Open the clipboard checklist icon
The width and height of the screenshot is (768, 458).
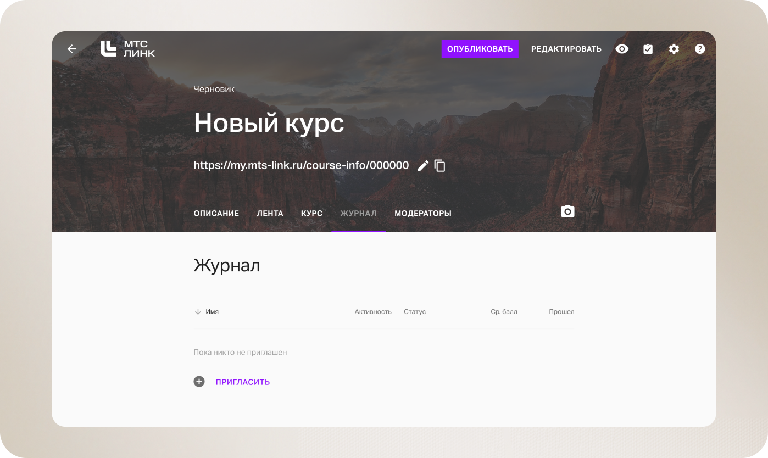pyautogui.click(x=648, y=49)
